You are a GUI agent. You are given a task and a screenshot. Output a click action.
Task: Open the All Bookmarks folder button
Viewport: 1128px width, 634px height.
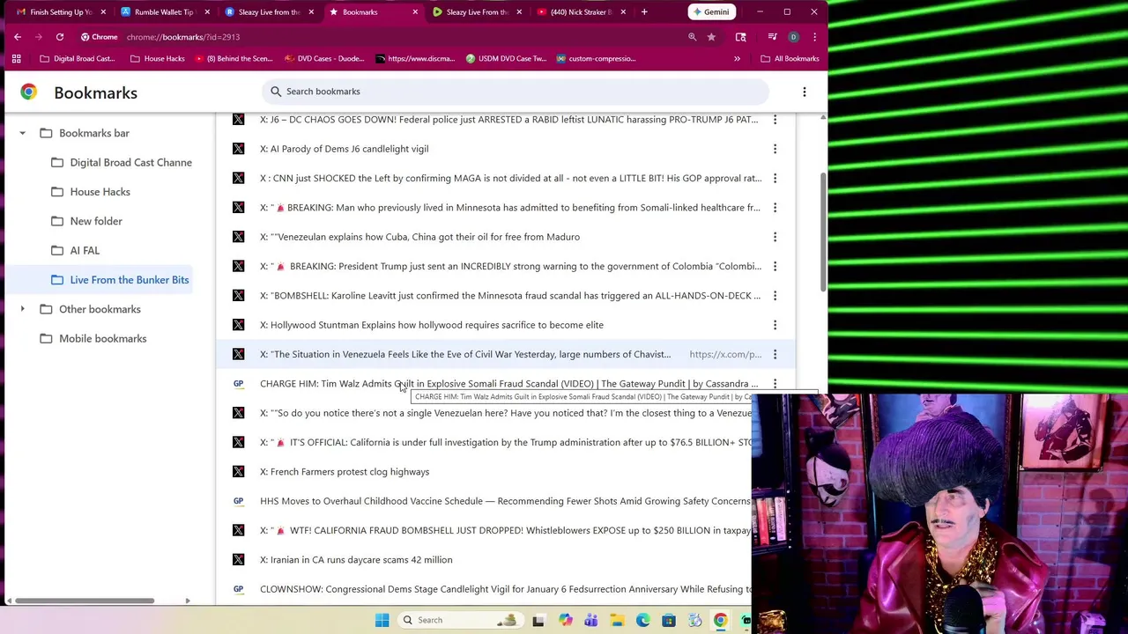[790, 58]
